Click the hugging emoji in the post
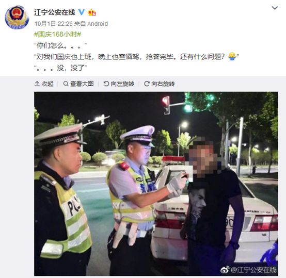Screen dimensions: 286x278 [232, 56]
